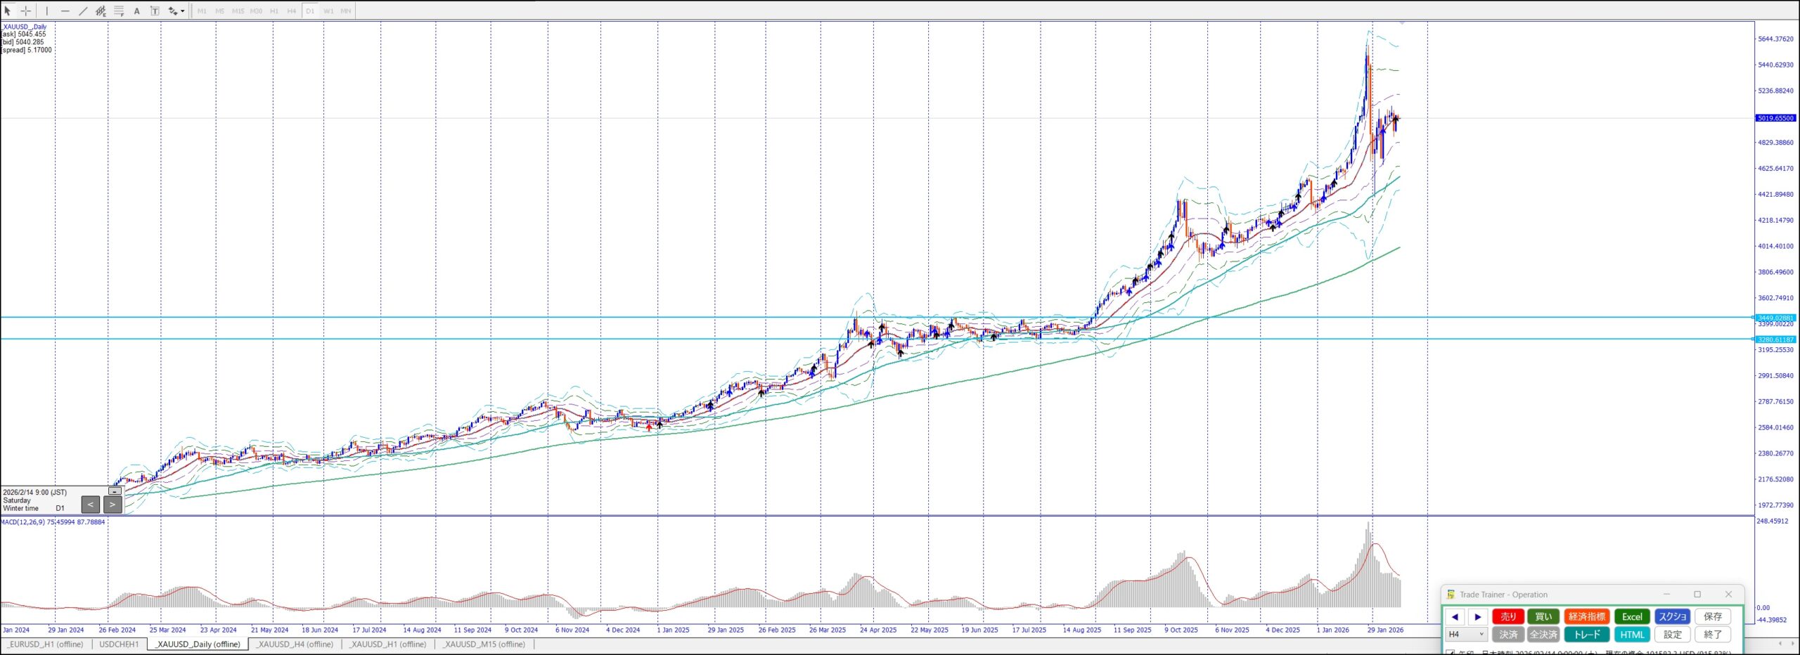This screenshot has height=655, width=1800.
Task: Select the horizontal line drawing tool
Action: pyautogui.click(x=65, y=11)
